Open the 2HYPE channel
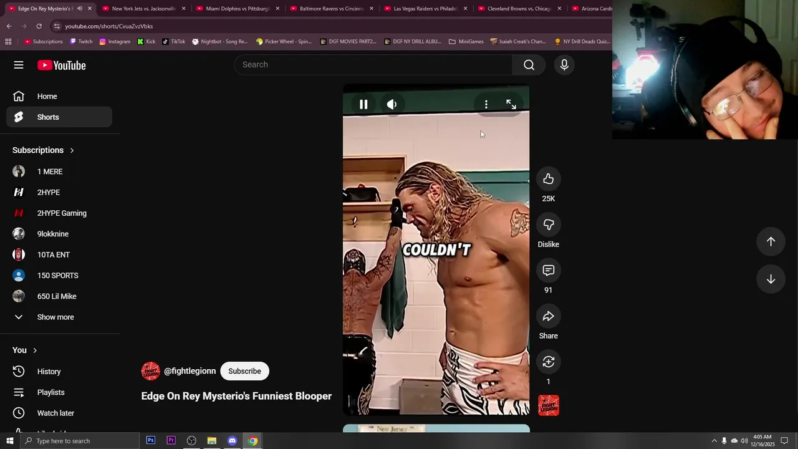Viewport: 798px width, 449px height. [x=59, y=192]
